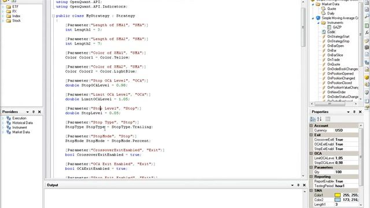Open Providers panel dropdown arrow
This screenshot has width=370, height=208.
coord(27,112)
